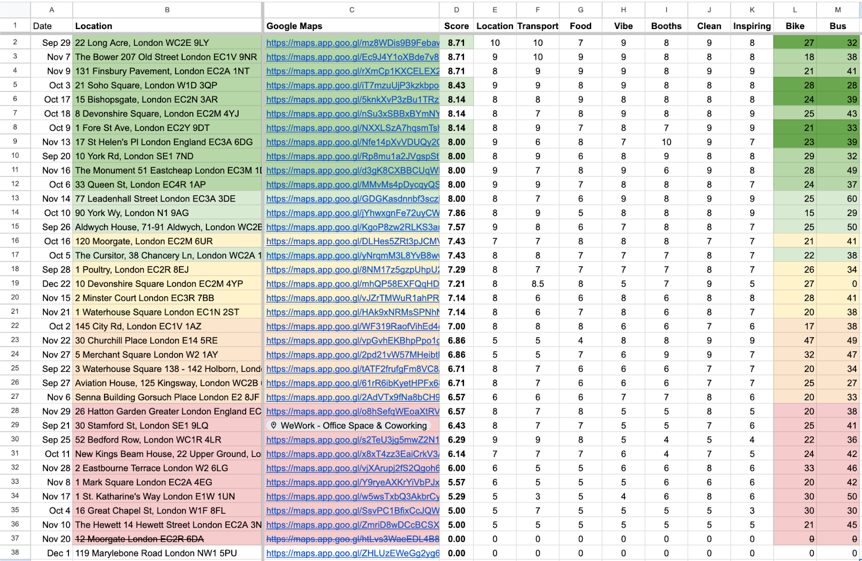This screenshot has width=862, height=561.
Task: Select the cell '145 City Rd, London EC1V 1AZ'
Action: (x=167, y=326)
